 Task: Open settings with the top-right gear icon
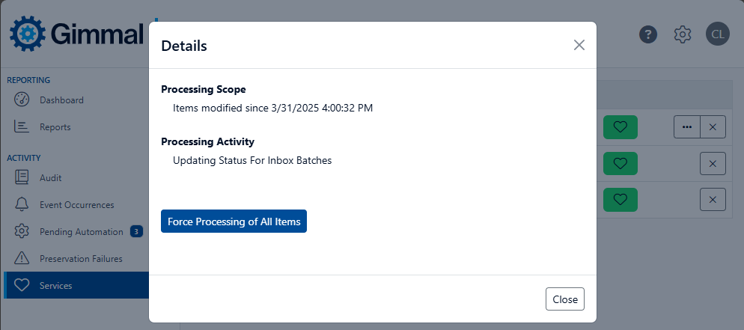[682, 34]
